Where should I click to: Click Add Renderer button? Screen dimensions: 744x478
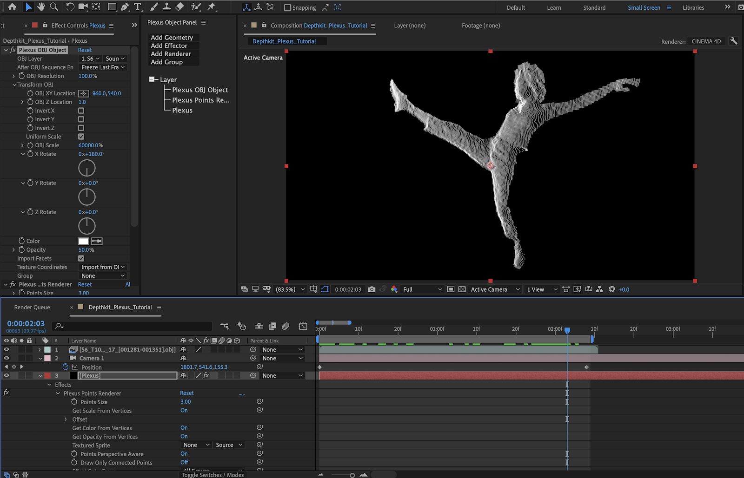(x=171, y=54)
